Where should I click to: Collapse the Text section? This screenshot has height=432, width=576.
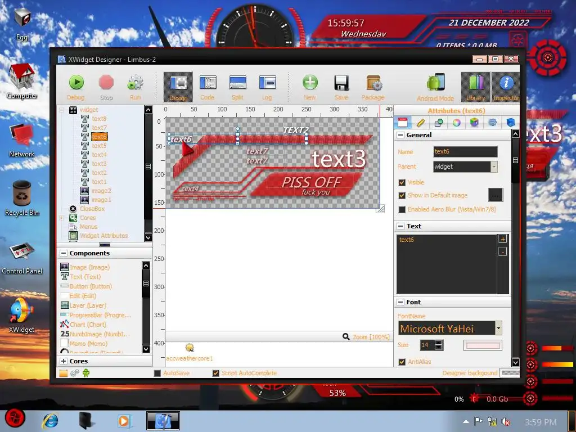coord(400,226)
